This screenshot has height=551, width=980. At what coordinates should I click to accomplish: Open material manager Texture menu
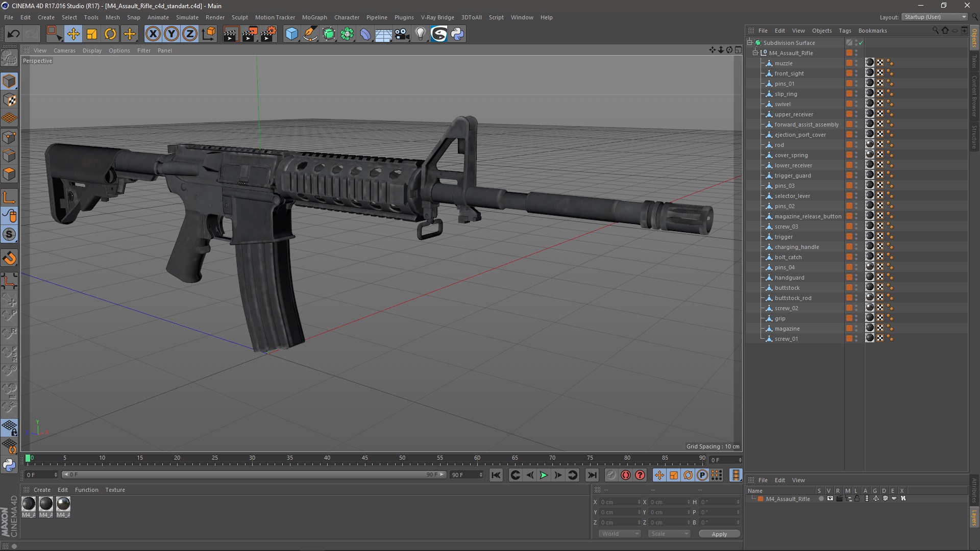pyautogui.click(x=115, y=490)
